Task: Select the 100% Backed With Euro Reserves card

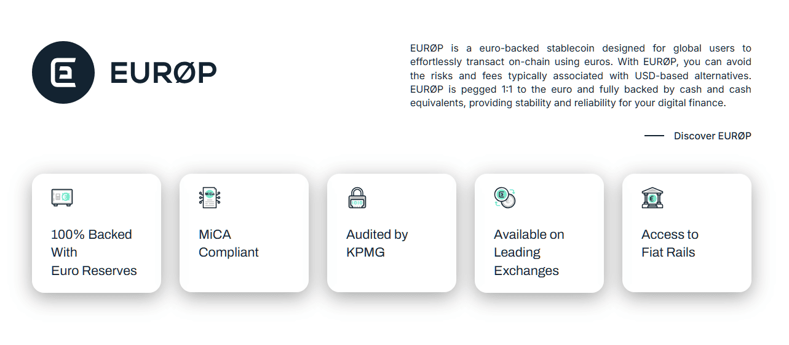Action: click(97, 233)
